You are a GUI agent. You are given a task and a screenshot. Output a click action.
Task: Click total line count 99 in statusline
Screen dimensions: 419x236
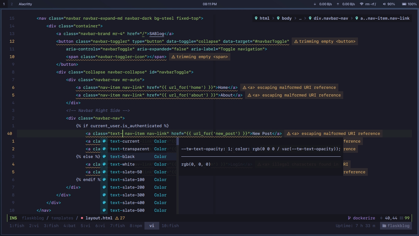click(x=407, y=218)
